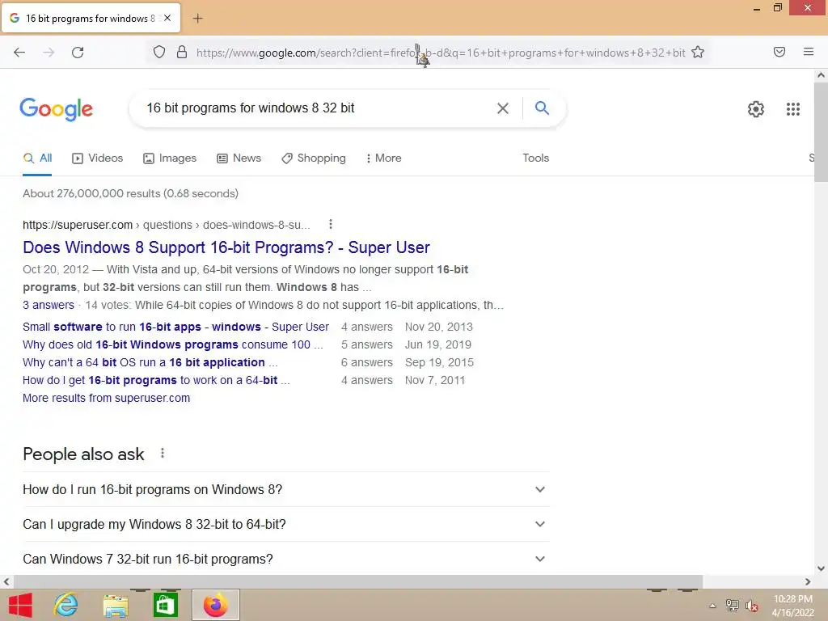The width and height of the screenshot is (828, 621).
Task: Click the taskbar clock showing 10:28 PM
Action: [x=792, y=606]
